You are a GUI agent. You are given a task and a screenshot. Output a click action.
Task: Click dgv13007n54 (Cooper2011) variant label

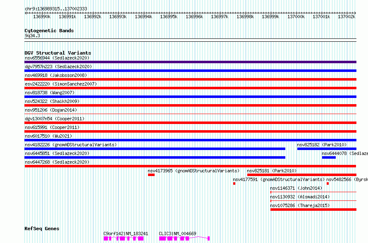coord(55,119)
